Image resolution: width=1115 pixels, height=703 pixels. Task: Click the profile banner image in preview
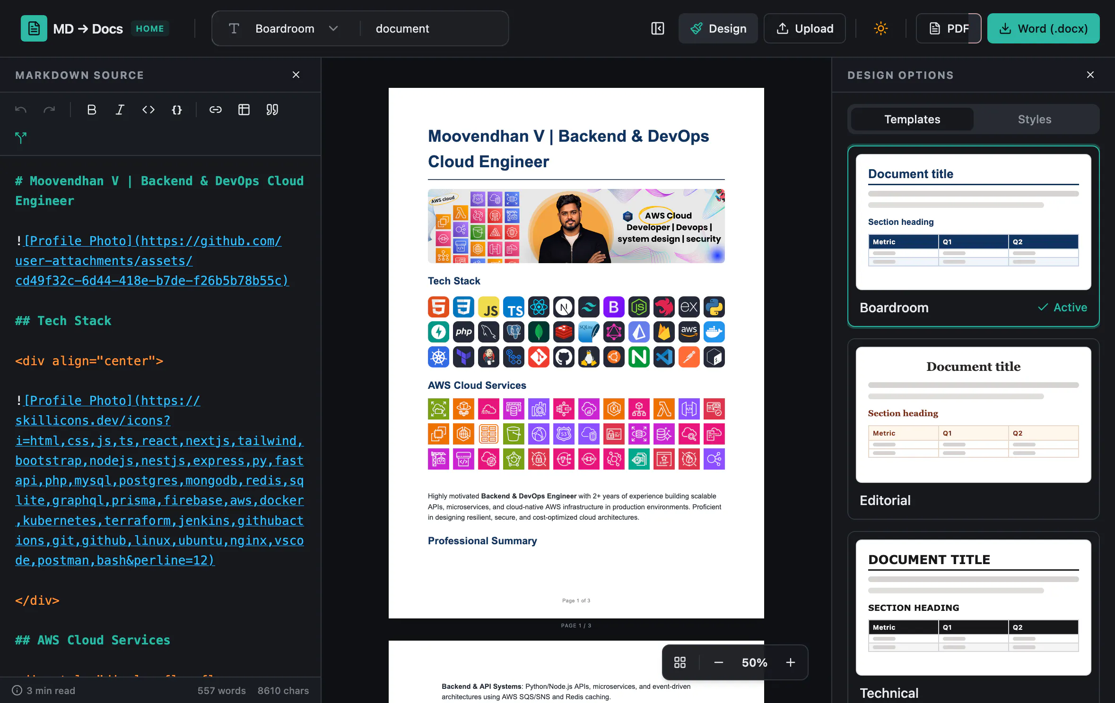point(576,226)
